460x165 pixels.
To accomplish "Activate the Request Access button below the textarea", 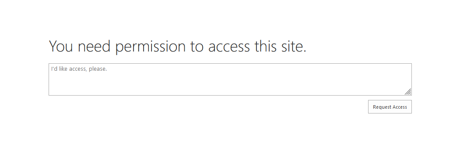I will click(x=390, y=107).
